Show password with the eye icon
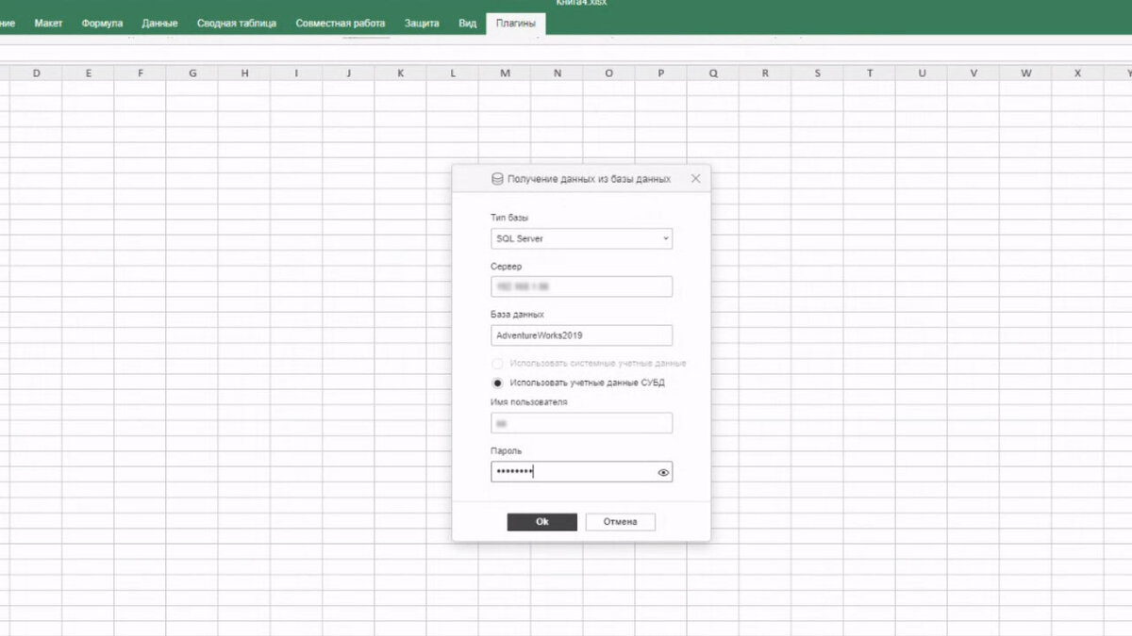Screen dimensions: 1132x636 [663, 473]
